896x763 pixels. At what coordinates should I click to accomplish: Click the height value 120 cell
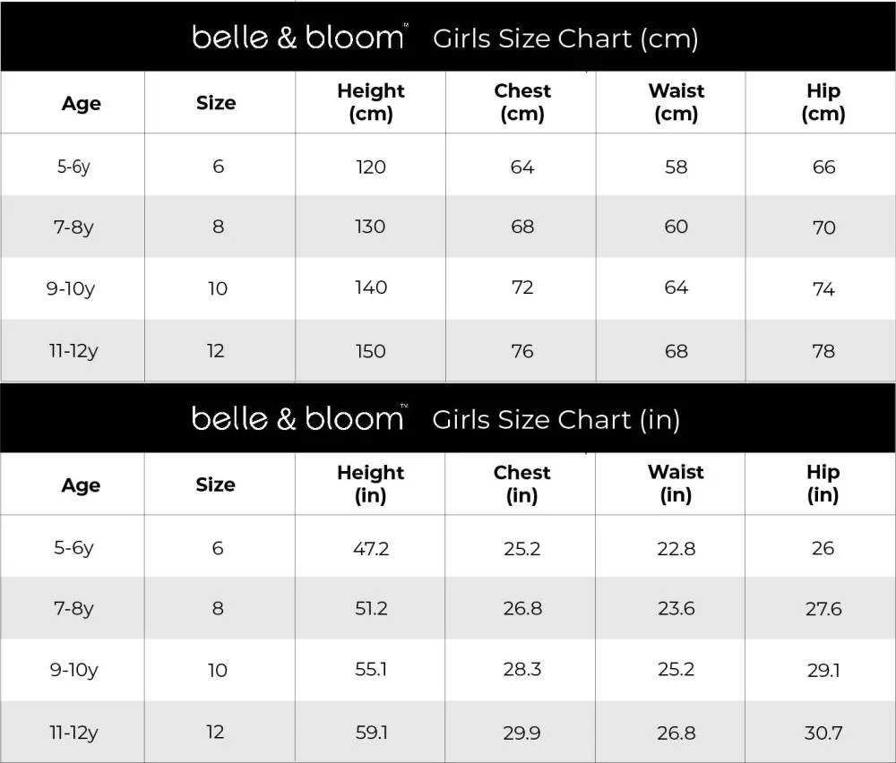(371, 167)
